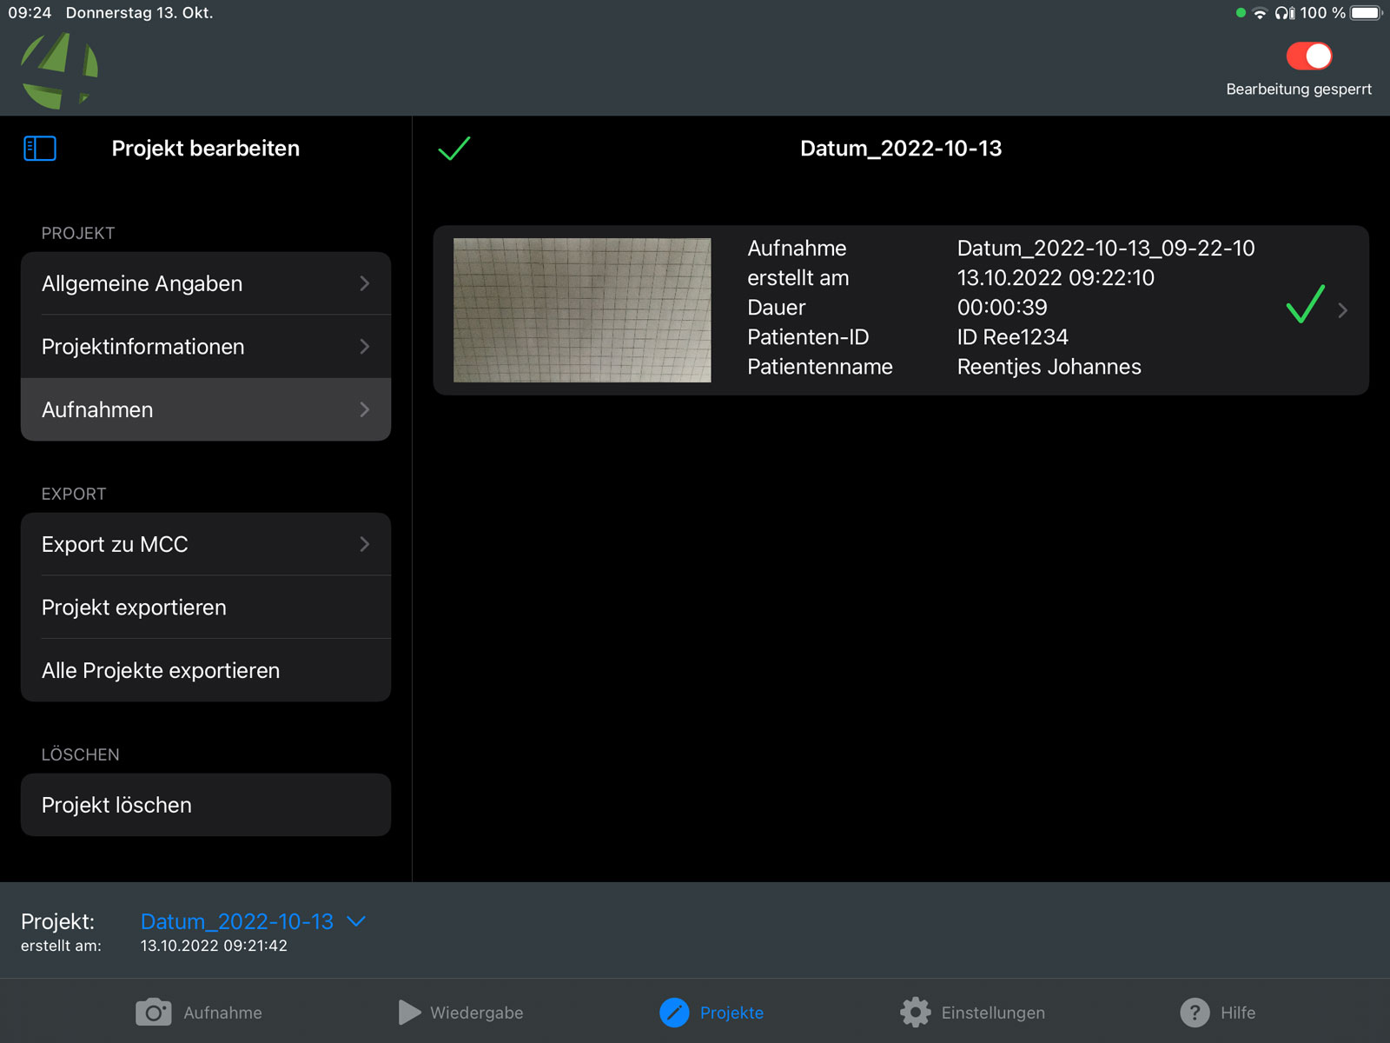
Task: Expand Allgemeine Angaben
Action: point(206,283)
